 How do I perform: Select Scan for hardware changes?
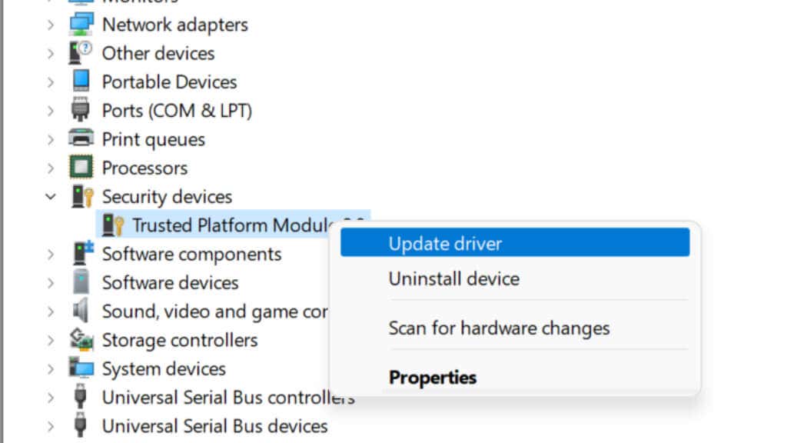pyautogui.click(x=515, y=328)
